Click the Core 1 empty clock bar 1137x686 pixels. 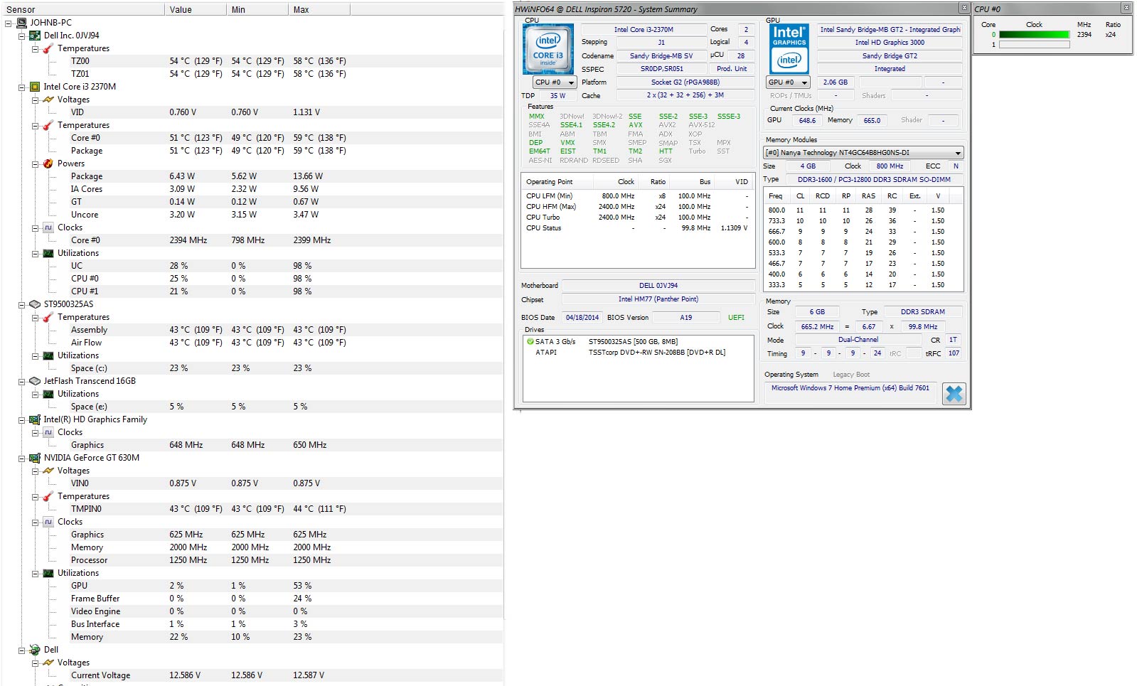click(x=1034, y=44)
